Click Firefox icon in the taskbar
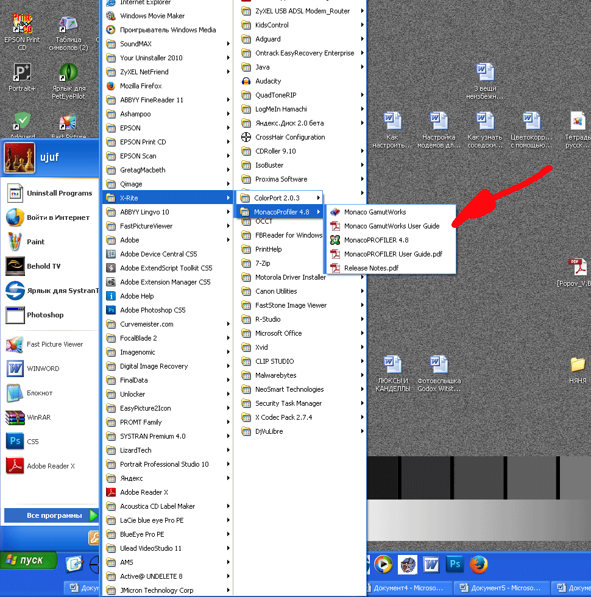This screenshot has height=597, width=591. (x=478, y=565)
